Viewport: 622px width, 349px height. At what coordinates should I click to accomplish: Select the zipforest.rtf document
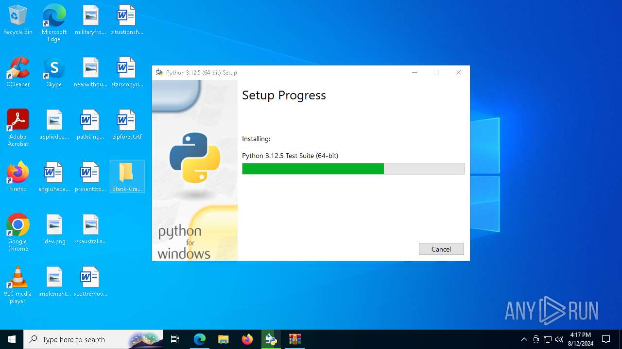(127, 125)
